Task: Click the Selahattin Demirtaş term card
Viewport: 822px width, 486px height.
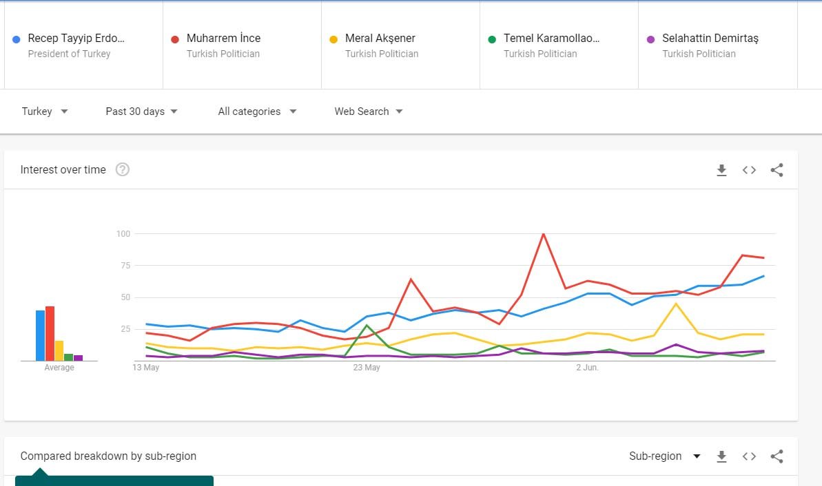Action: coord(710,39)
